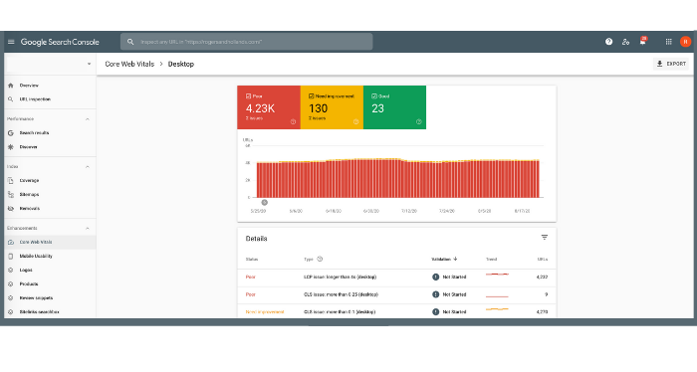
Task: Click the Trend column header
Action: point(491,260)
